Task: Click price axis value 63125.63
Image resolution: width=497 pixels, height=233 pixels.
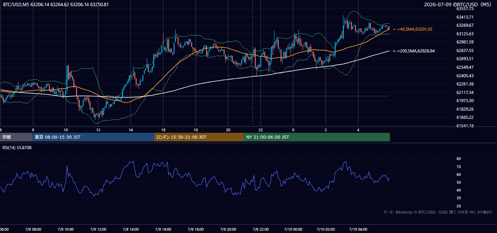Action: pyautogui.click(x=465, y=34)
